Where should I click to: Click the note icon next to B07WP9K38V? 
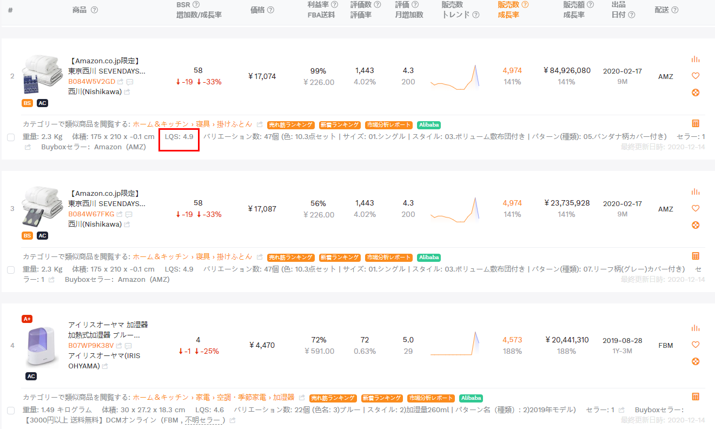[128, 345]
